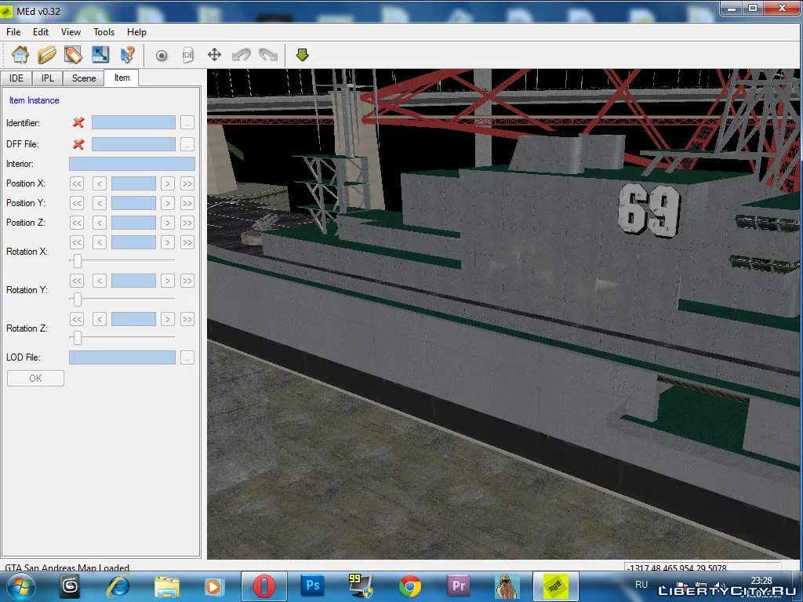Click the LOD File input field

click(122, 357)
